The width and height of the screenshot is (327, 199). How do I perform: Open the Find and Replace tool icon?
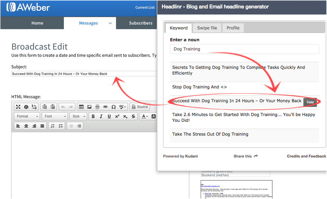coord(34,107)
